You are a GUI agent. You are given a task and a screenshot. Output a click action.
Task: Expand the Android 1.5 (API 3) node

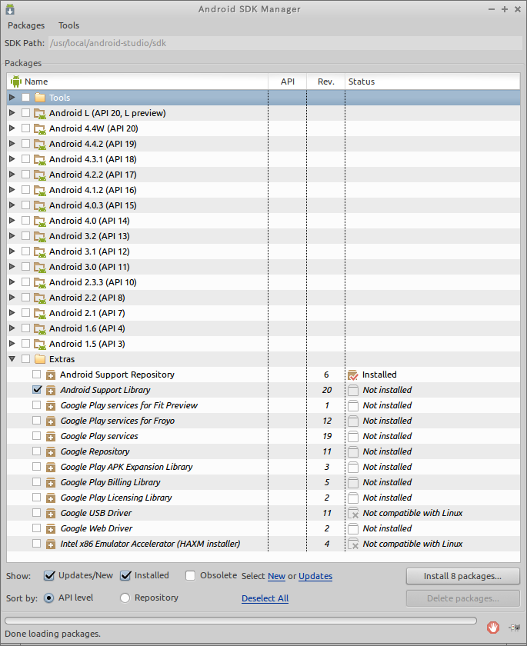point(12,343)
